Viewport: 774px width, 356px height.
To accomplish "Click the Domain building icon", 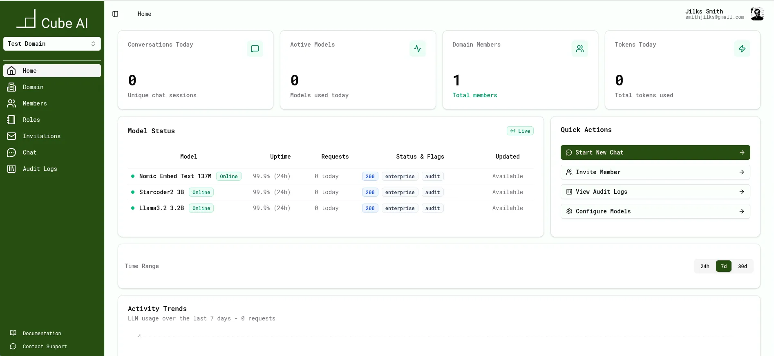I will tap(11, 87).
